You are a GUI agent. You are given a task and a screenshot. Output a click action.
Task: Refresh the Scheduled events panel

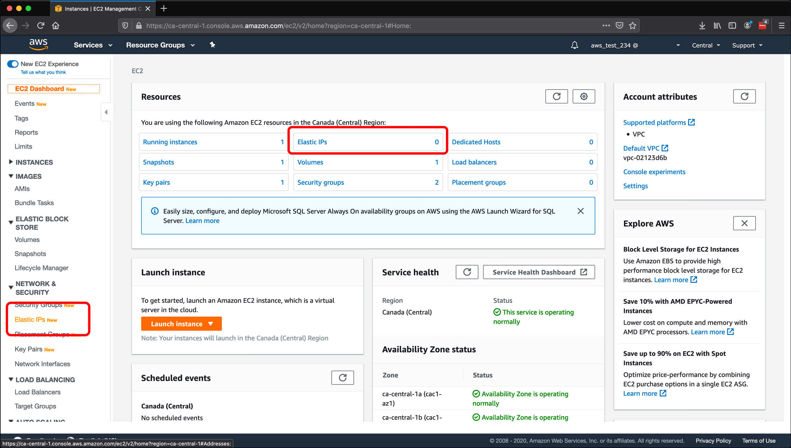343,378
